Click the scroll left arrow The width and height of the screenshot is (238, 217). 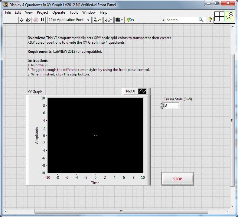(x=5, y=211)
